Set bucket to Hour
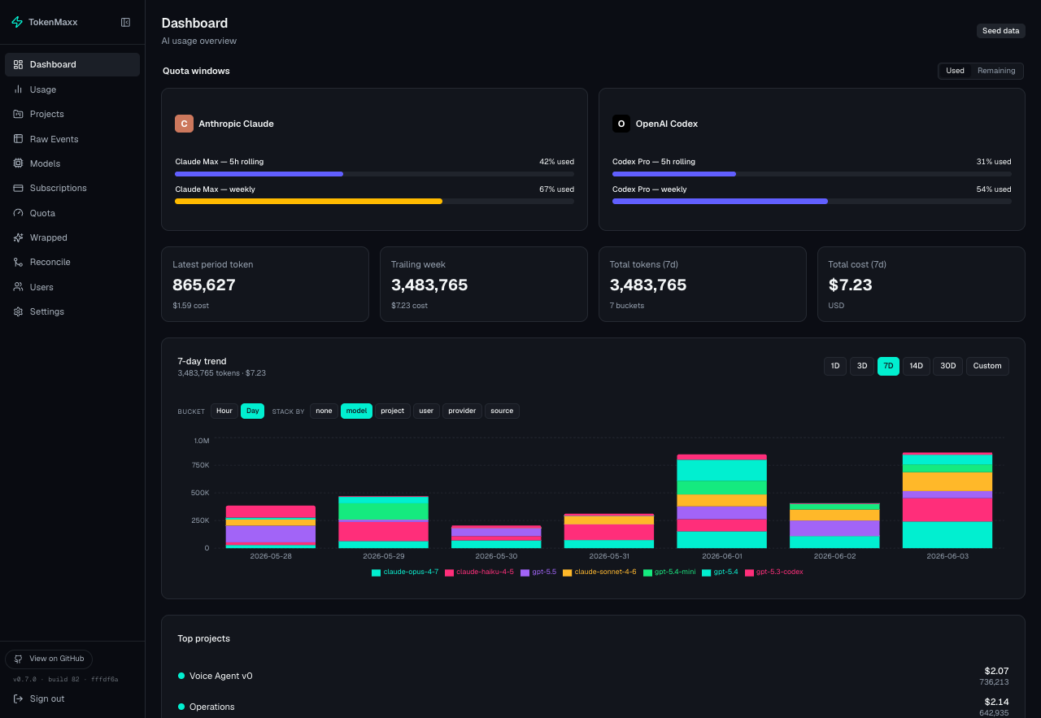 click(224, 411)
